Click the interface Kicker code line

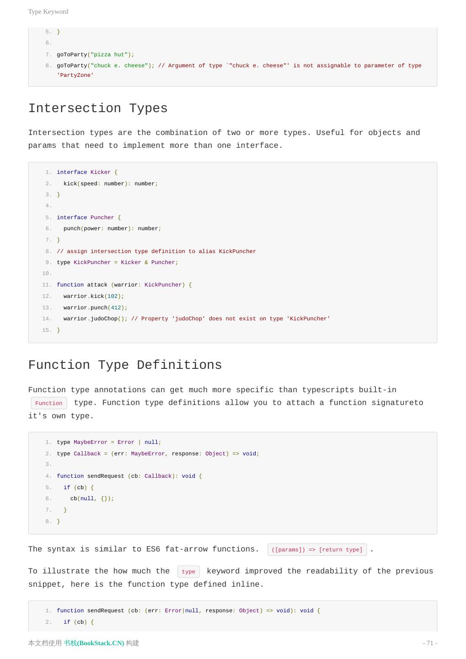click(87, 173)
